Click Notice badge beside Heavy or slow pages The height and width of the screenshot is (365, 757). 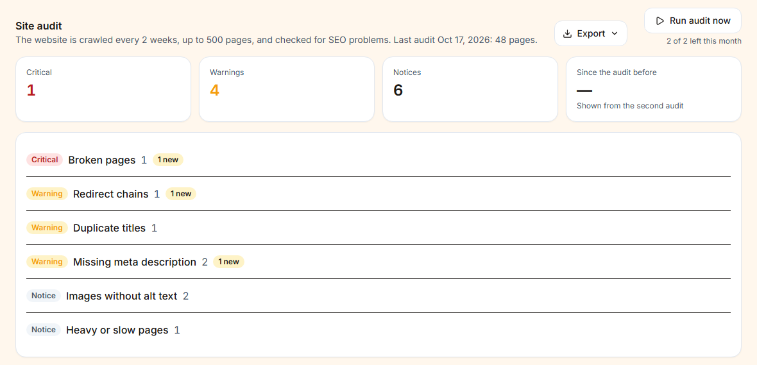point(44,330)
